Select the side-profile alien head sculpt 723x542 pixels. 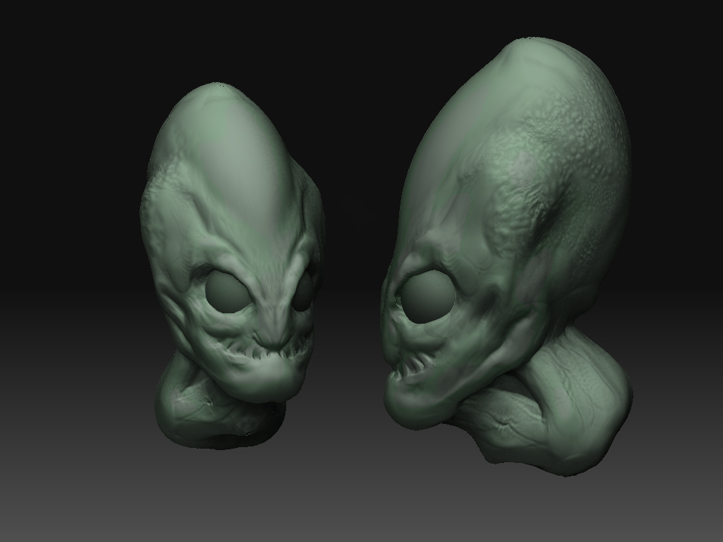507,256
